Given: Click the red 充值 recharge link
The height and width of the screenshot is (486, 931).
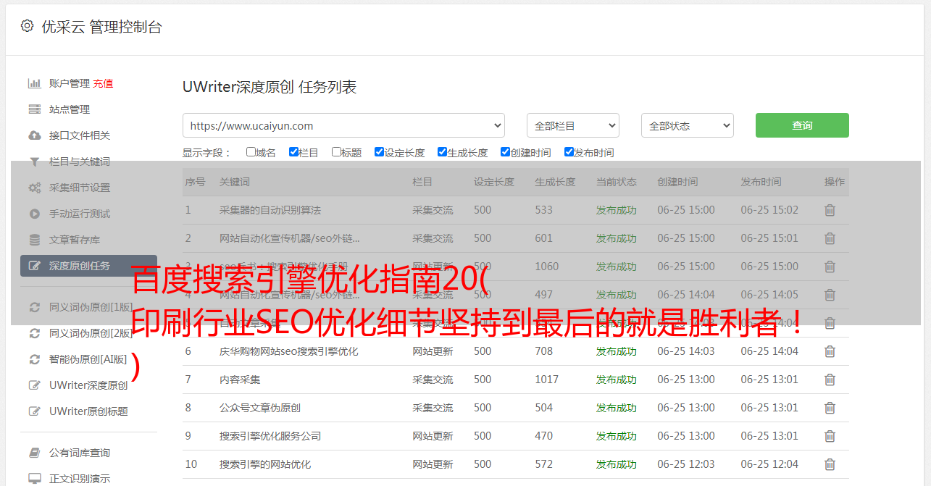Looking at the screenshot, I should click(x=103, y=83).
